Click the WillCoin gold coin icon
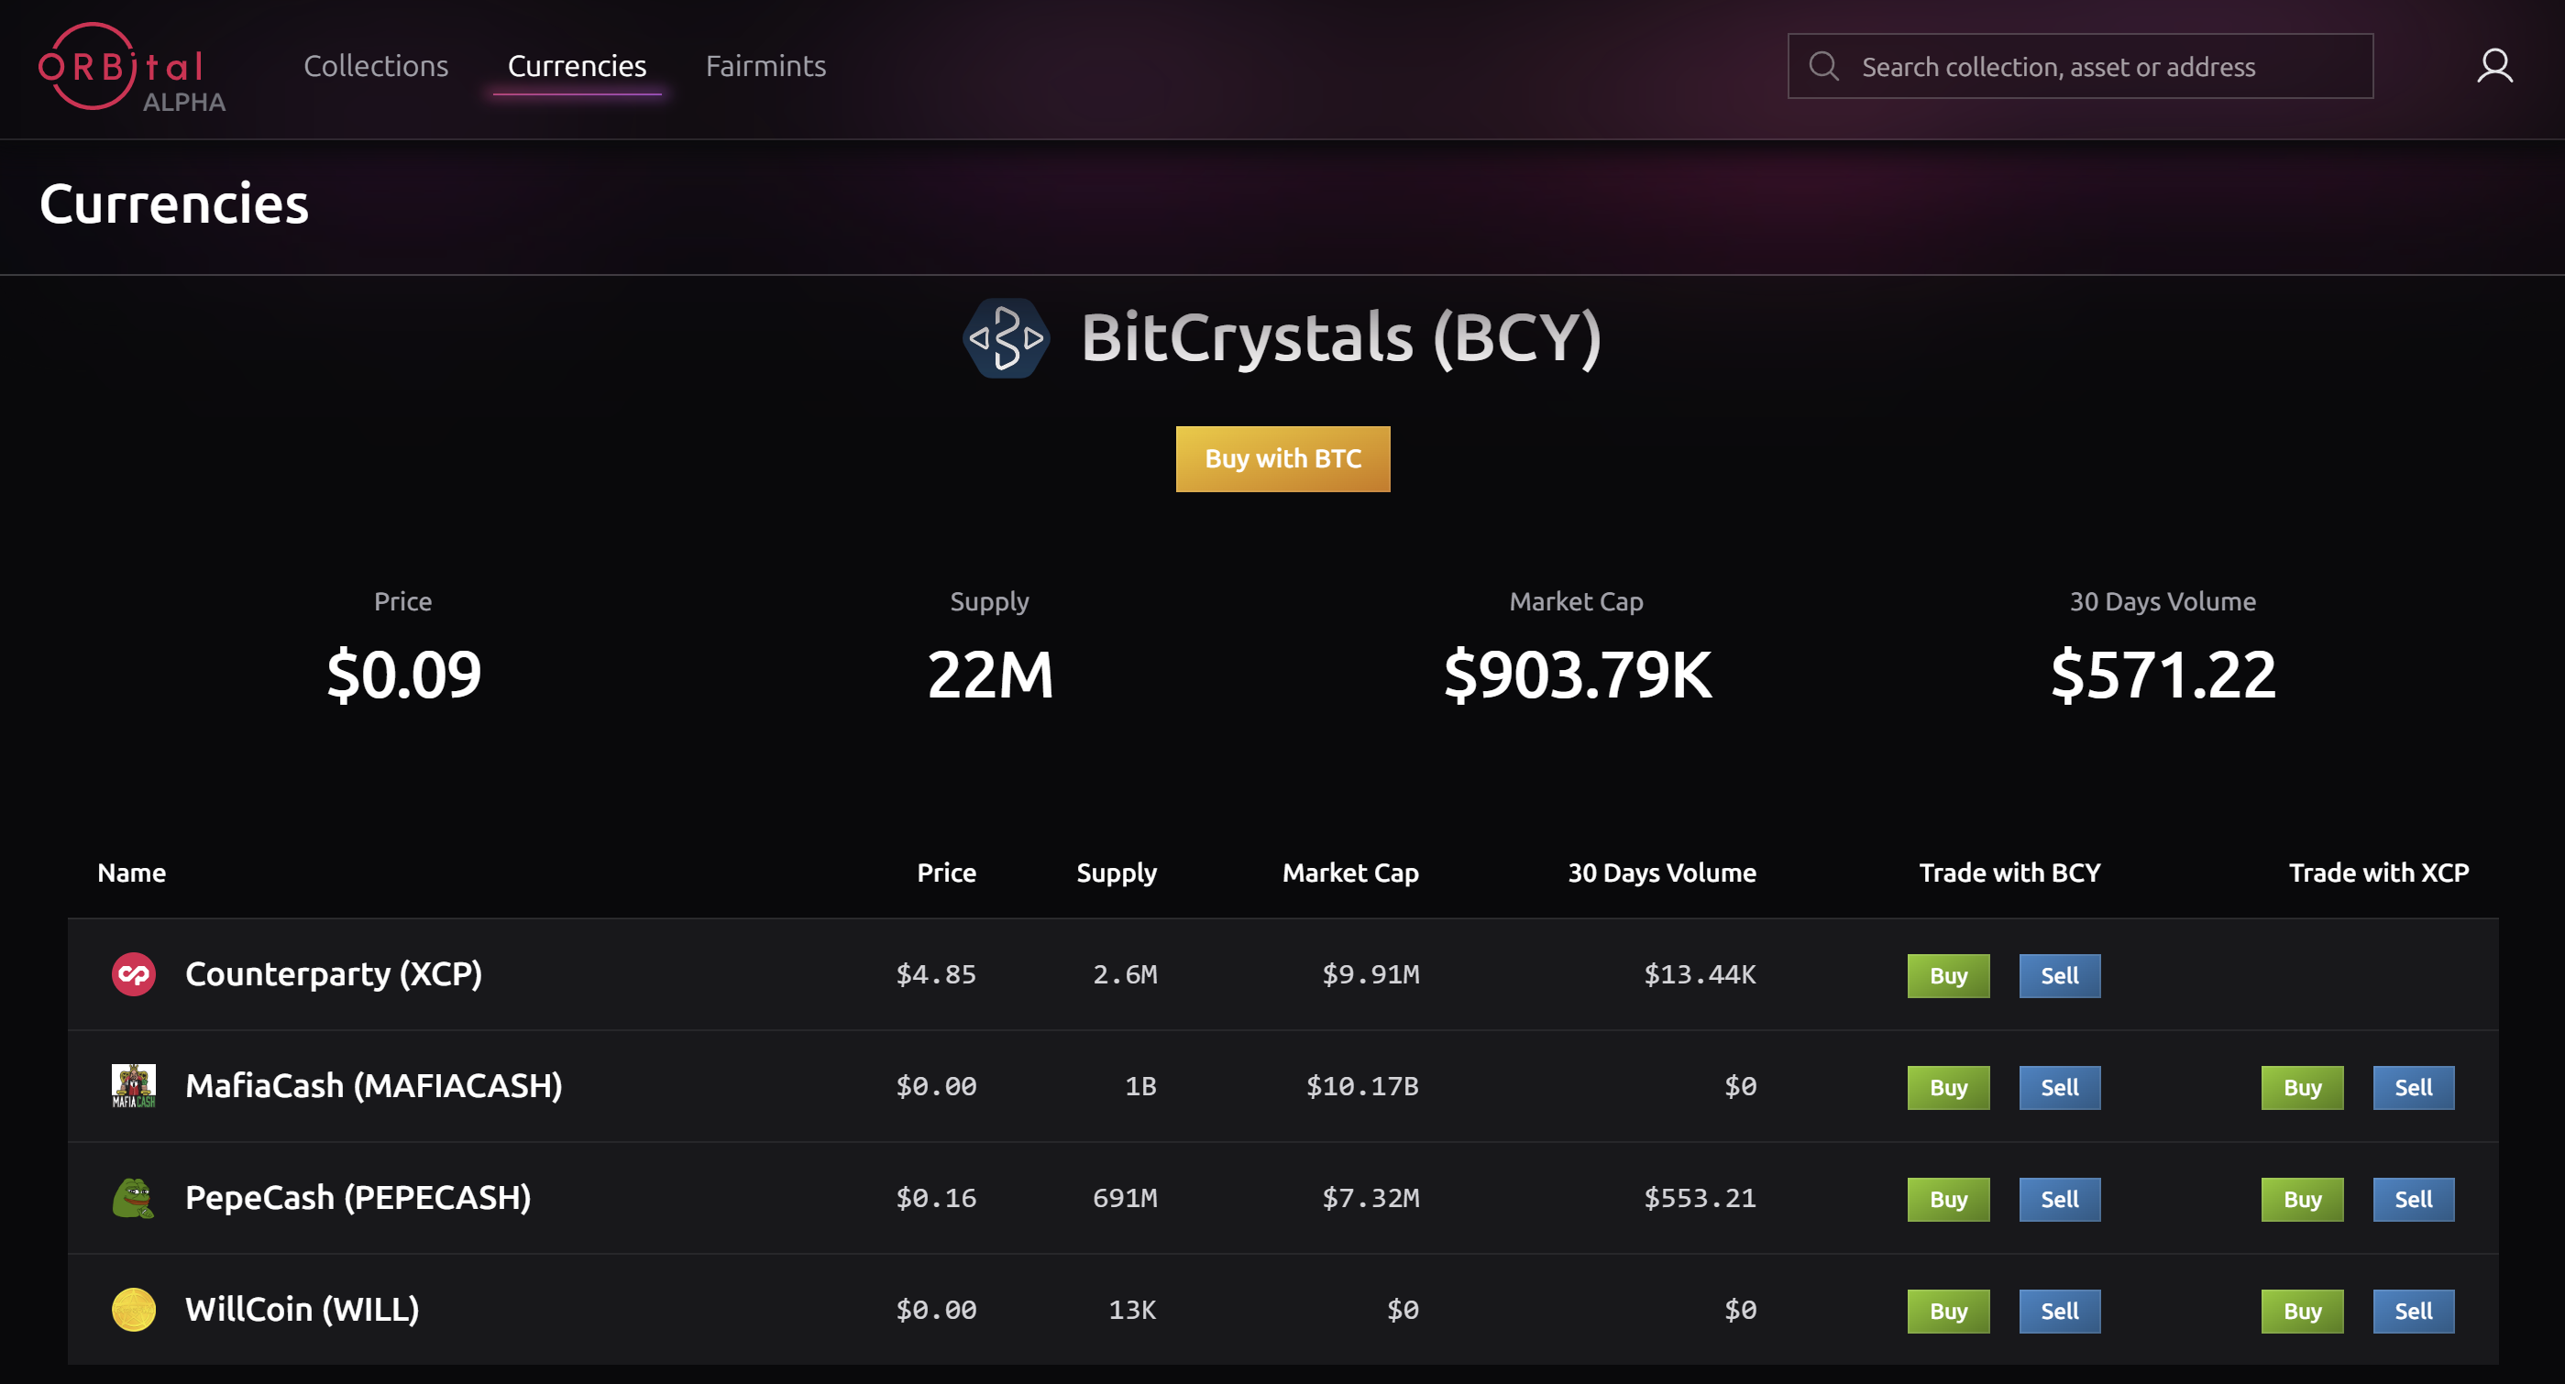This screenshot has width=2565, height=1384. [x=134, y=1310]
